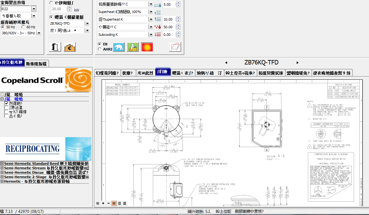This screenshot has width=369, height=215.
Task: Decrease the 0.00 subcooling value
Action: coord(178,36)
